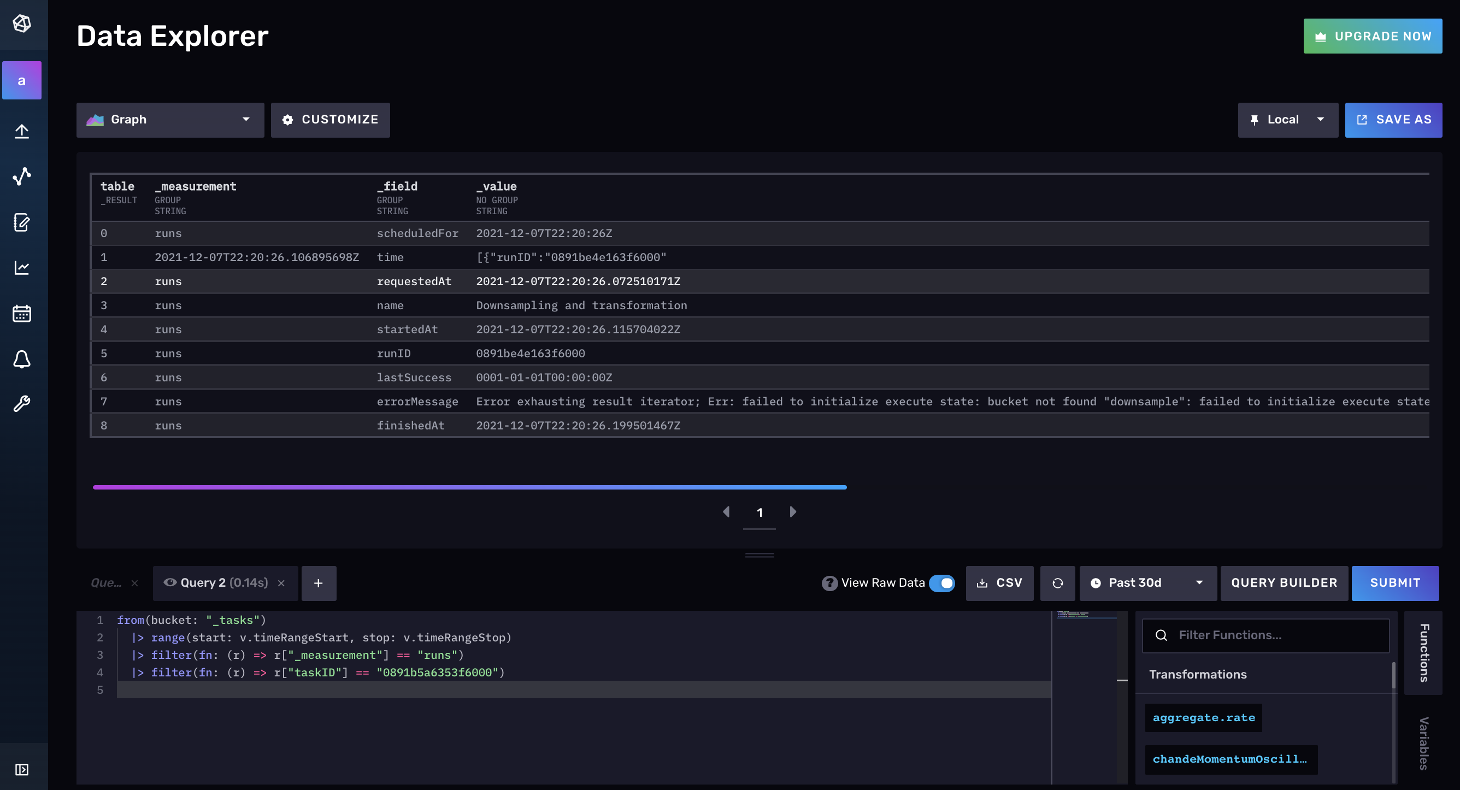The height and width of the screenshot is (790, 1460).
Task: Click the _field column header
Action: 397,187
